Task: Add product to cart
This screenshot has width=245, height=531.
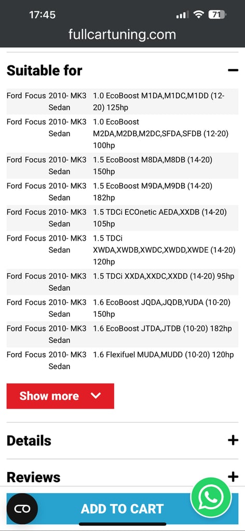Action: (x=122, y=509)
